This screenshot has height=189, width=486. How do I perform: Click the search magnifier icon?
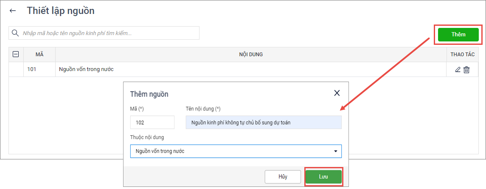[x=15, y=33]
